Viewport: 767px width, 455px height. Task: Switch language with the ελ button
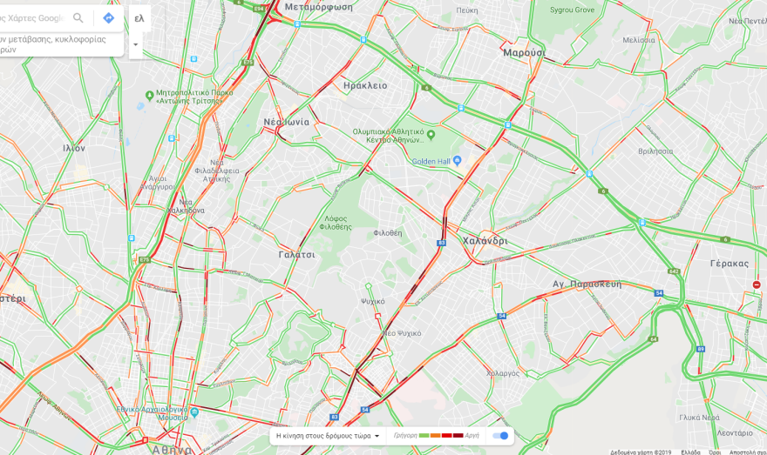pos(139,18)
